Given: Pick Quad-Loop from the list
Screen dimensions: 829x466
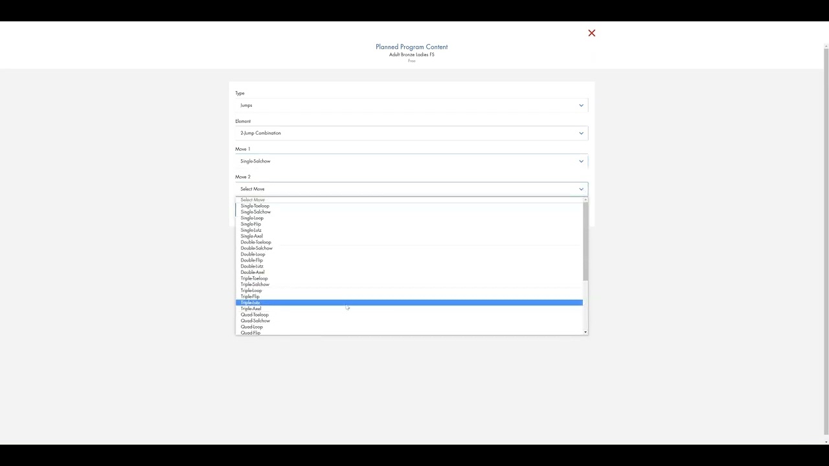Looking at the screenshot, I should [x=409, y=327].
